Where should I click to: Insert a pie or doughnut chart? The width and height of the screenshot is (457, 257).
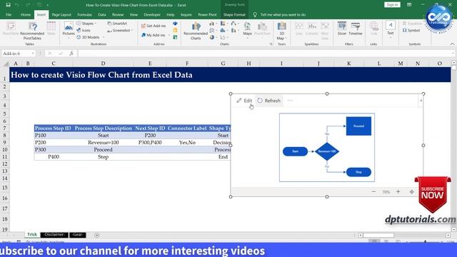[212, 37]
